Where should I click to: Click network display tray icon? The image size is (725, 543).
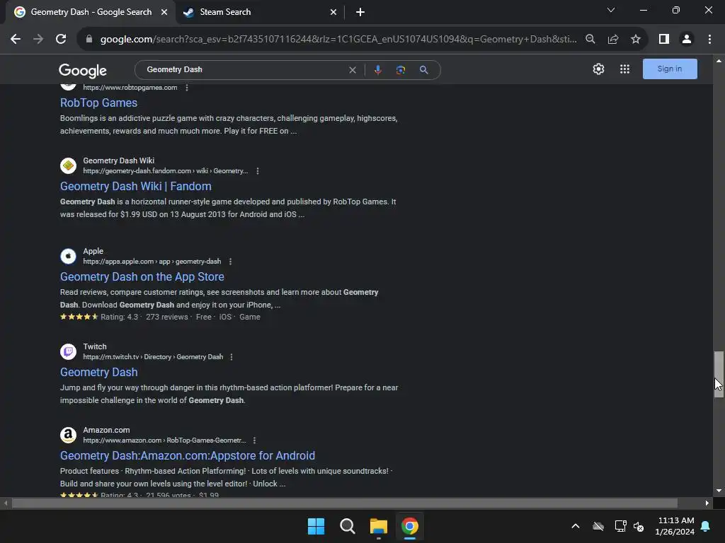click(620, 526)
